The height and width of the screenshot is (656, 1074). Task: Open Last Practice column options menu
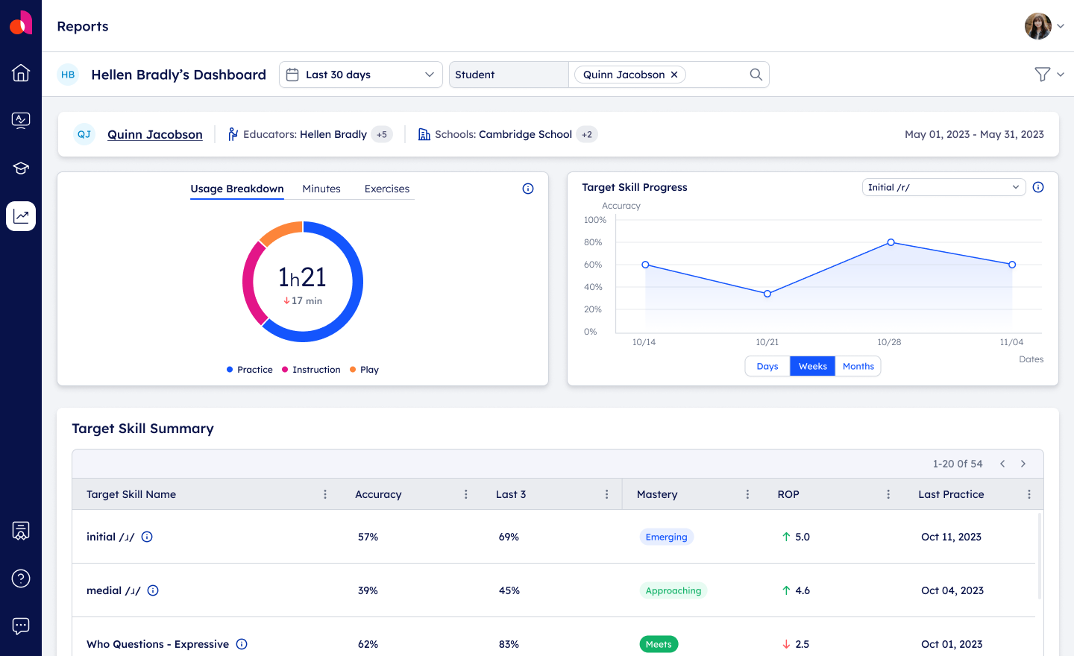tap(1029, 494)
